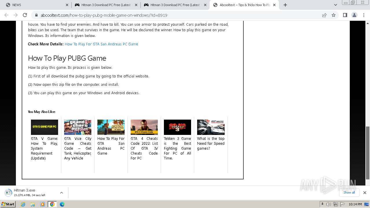Open the clock showing 10:14 PM
The height and width of the screenshot is (208, 370).
click(x=355, y=204)
